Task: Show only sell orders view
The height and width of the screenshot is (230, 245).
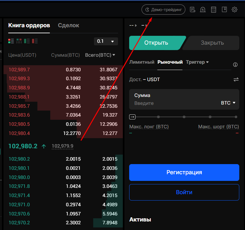Action: 35,41
